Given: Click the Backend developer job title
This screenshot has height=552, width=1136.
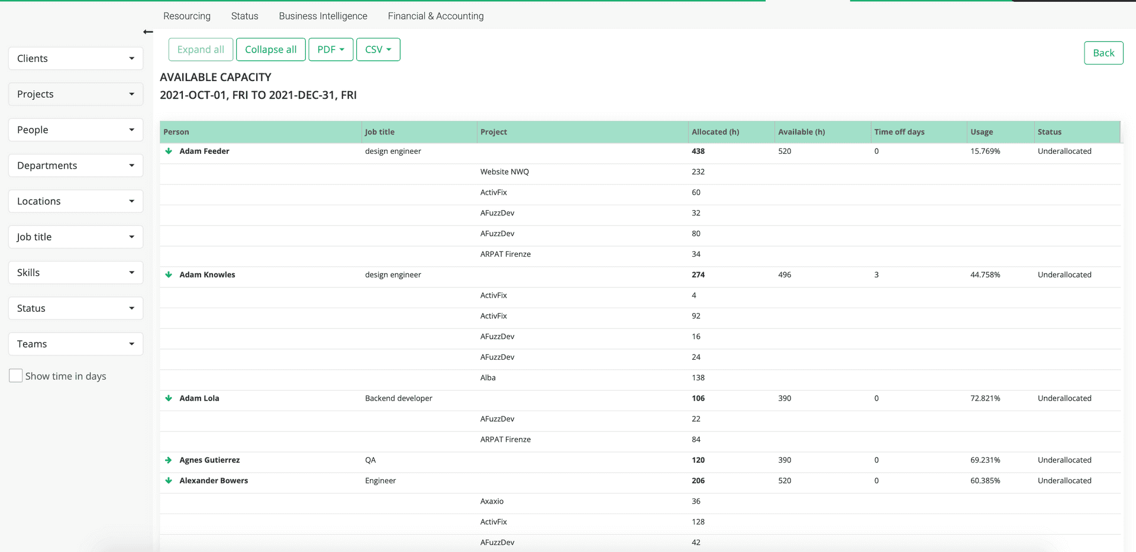Looking at the screenshot, I should [x=399, y=399].
